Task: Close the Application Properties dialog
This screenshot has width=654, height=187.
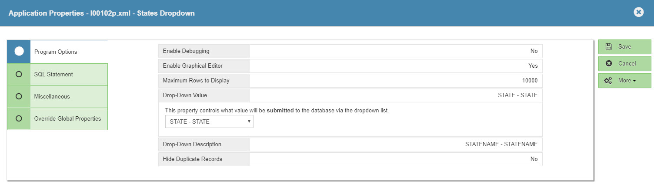Action: (638, 12)
